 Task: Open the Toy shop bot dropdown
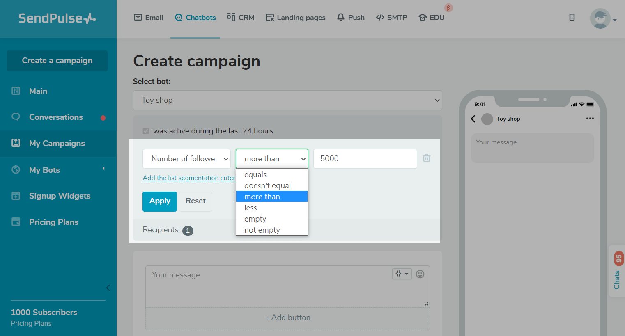287,100
